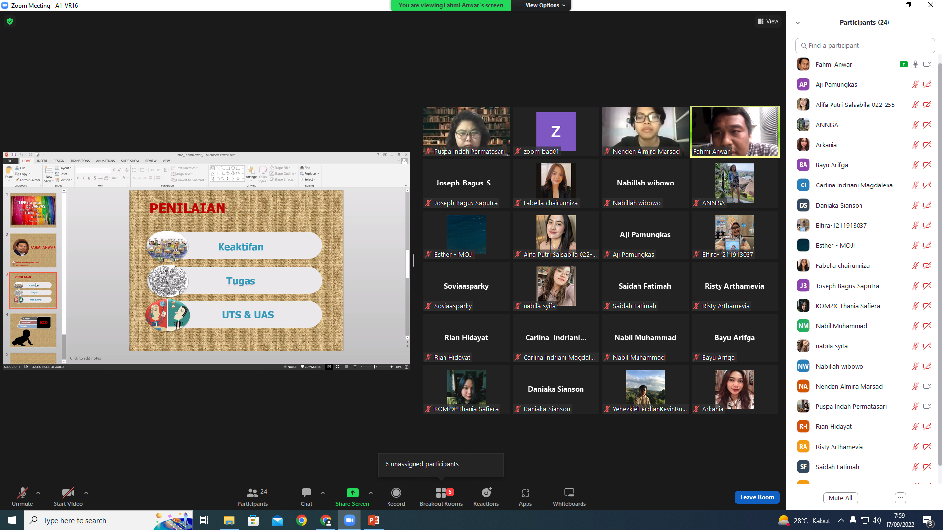Click participants panel scrollbar
943x530 pixels.
[x=940, y=265]
